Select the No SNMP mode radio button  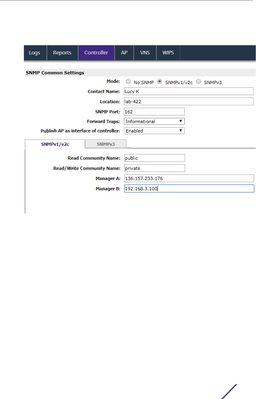(x=128, y=82)
